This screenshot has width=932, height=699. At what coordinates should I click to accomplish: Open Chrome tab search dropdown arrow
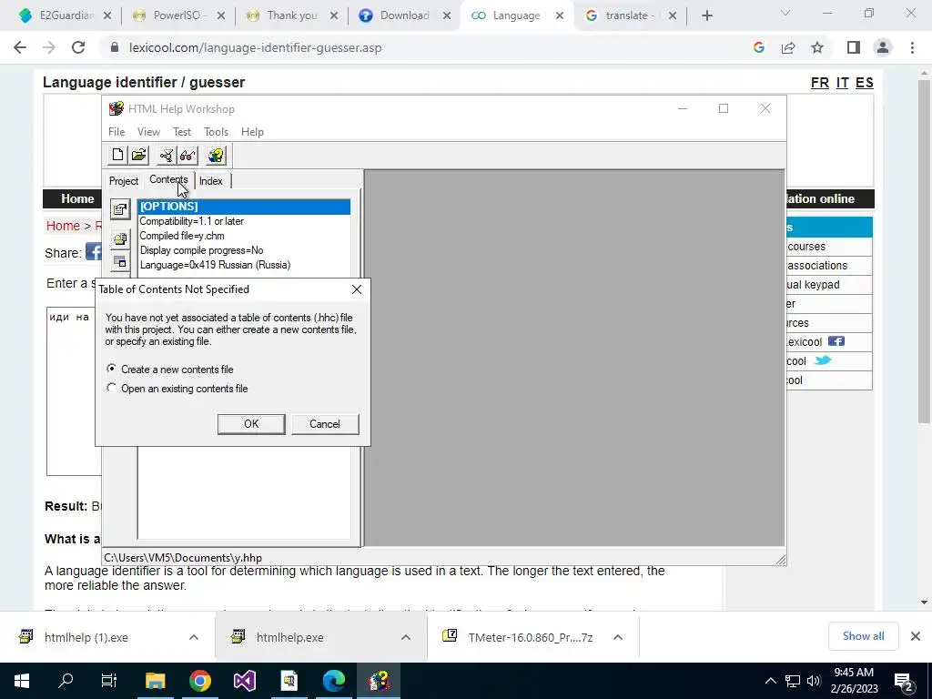[785, 13]
